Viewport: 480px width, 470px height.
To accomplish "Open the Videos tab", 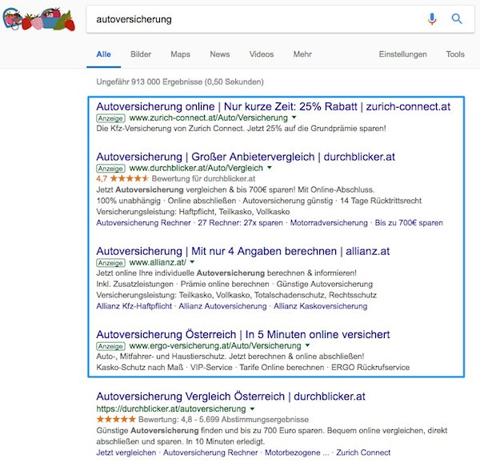I will point(261,54).
